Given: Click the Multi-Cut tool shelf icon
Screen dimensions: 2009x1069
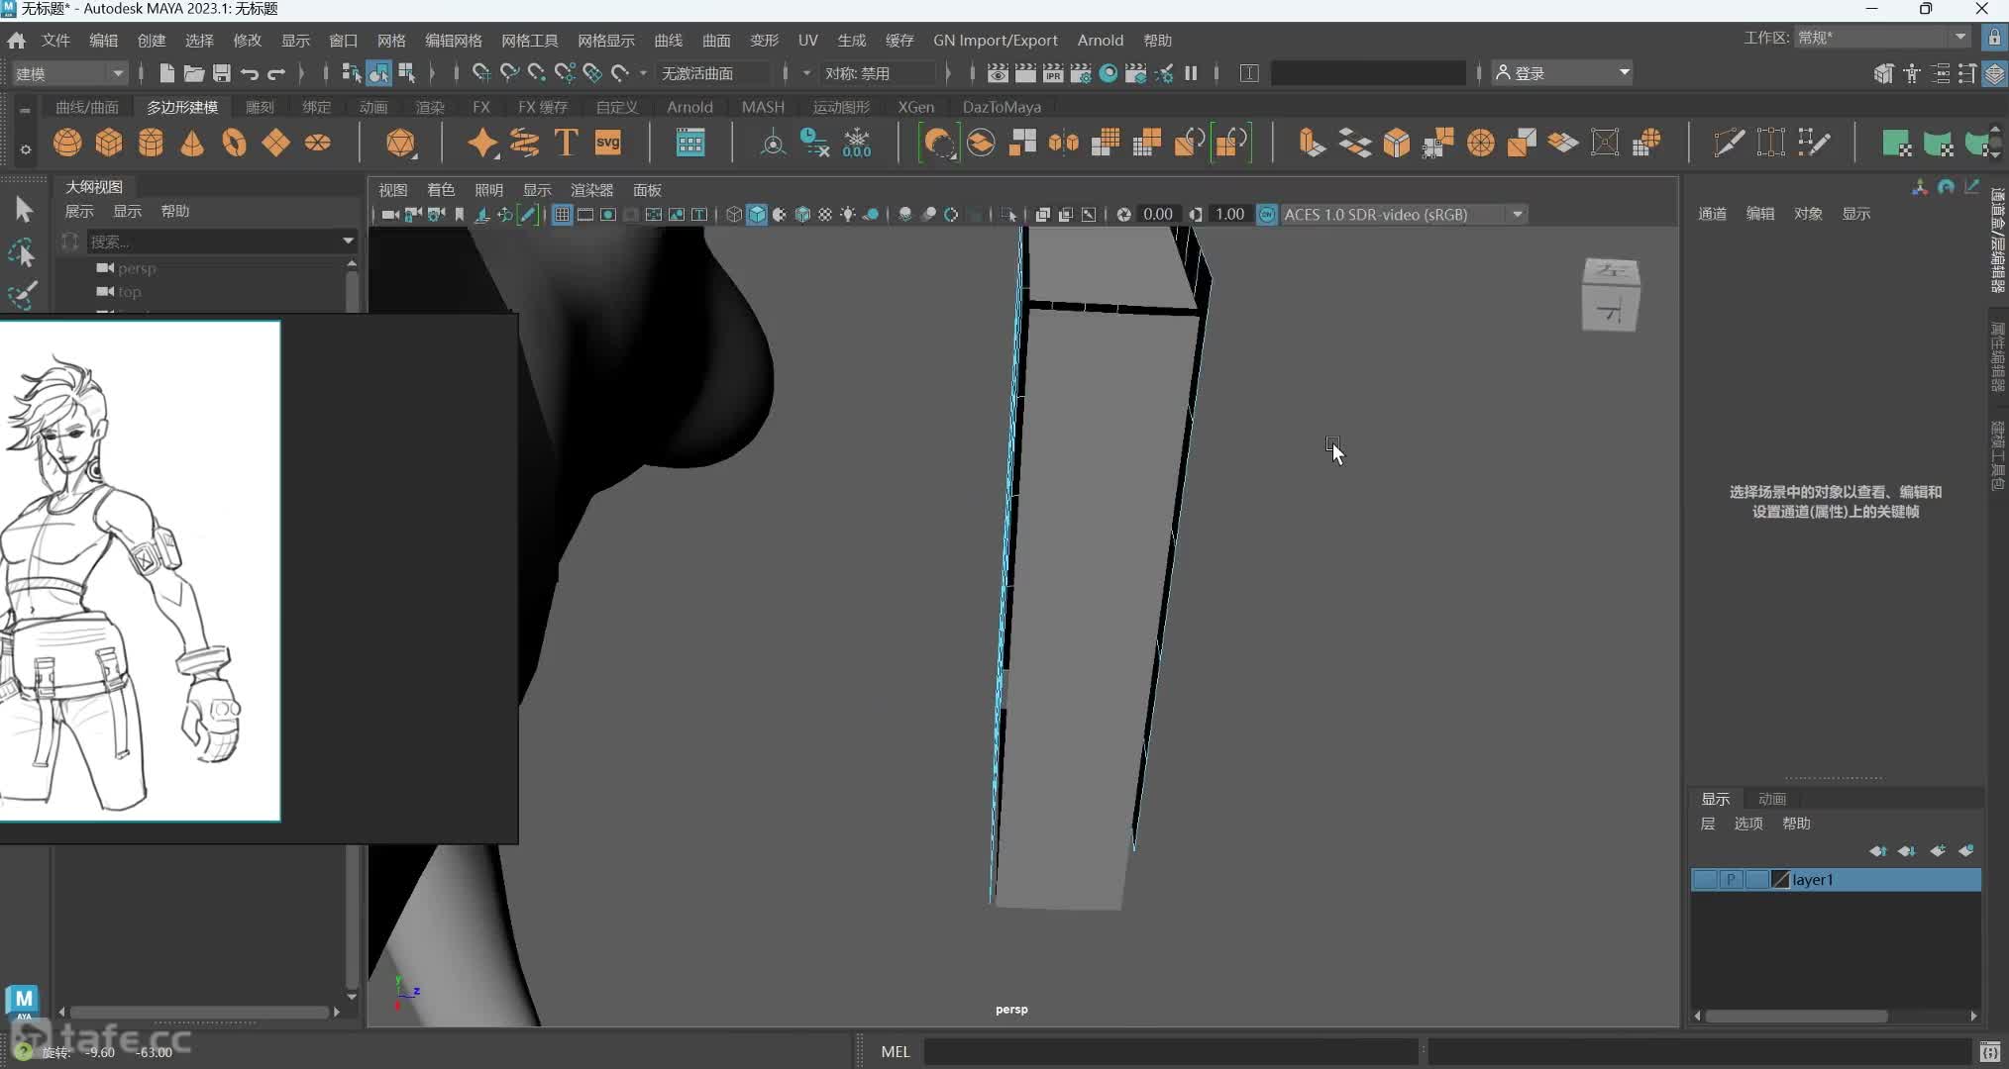Looking at the screenshot, I should pyautogui.click(x=1729, y=144).
